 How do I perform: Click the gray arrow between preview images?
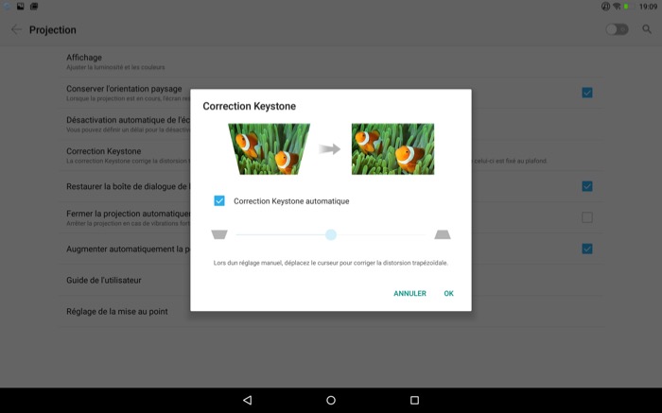click(329, 149)
